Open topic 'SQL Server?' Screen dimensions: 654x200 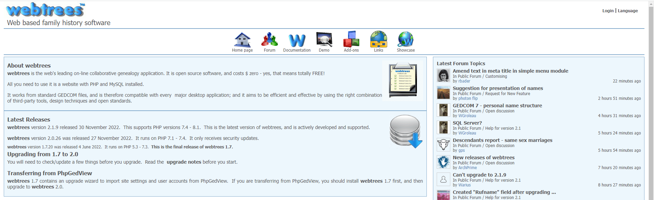coord(467,123)
